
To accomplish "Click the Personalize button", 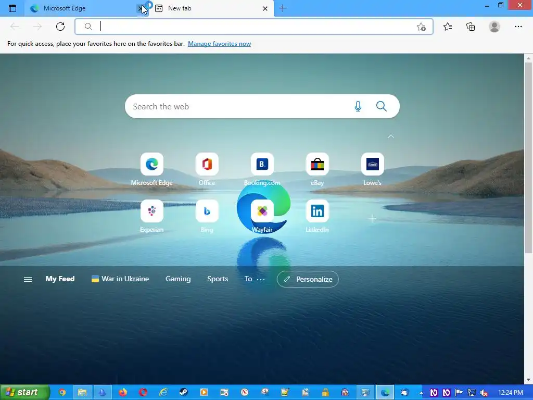I will [308, 279].
